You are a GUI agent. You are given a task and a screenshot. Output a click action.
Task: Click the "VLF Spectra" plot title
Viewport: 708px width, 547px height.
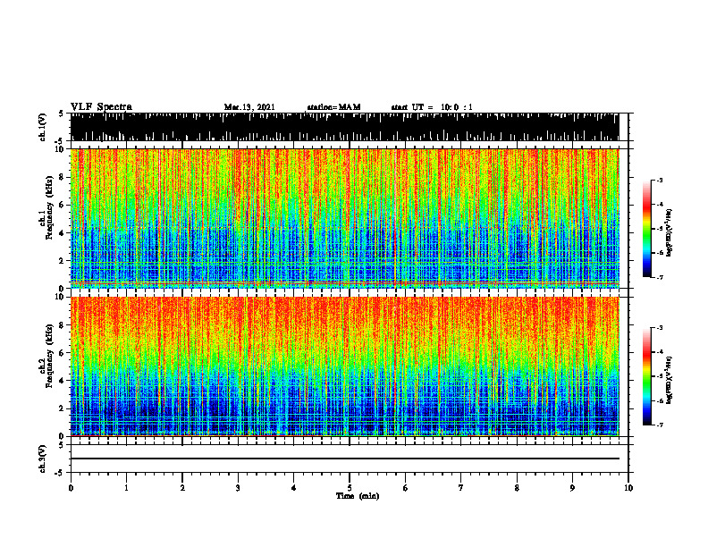[x=101, y=106]
